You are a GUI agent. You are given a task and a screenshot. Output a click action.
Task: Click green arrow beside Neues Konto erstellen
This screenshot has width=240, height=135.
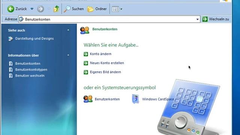pyautogui.click(x=86, y=63)
